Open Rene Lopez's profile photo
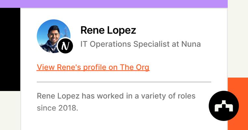 [51, 34]
